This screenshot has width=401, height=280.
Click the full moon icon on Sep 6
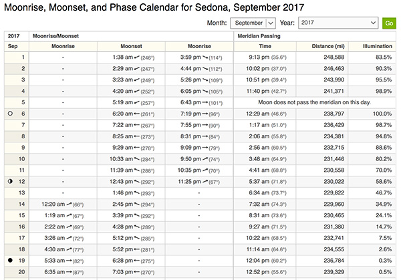coord(10,114)
